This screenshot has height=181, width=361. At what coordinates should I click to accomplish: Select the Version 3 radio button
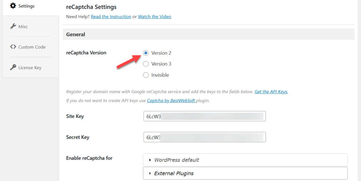pos(146,64)
